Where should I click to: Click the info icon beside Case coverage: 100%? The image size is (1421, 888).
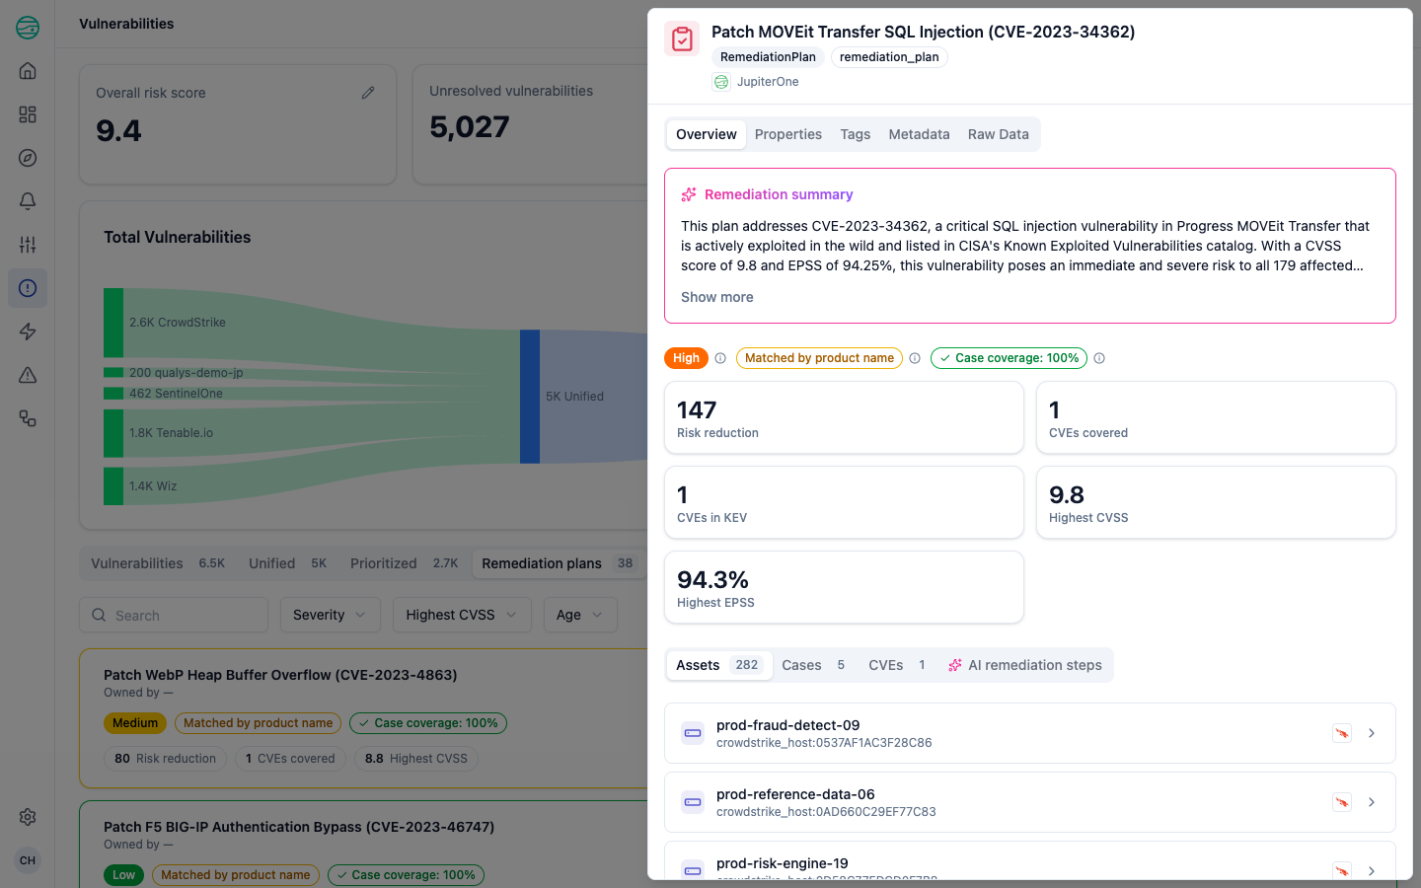[x=1099, y=358]
